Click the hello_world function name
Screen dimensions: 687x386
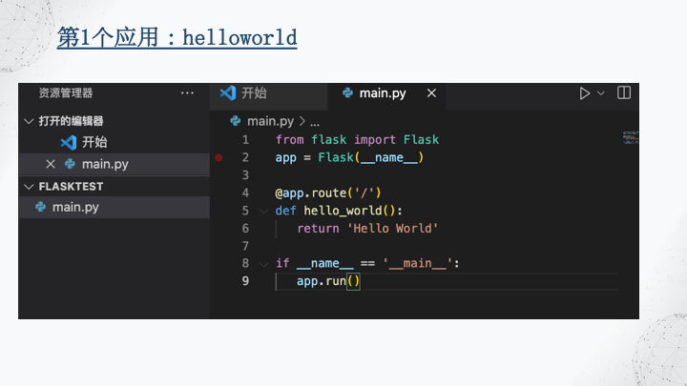[x=343, y=211]
